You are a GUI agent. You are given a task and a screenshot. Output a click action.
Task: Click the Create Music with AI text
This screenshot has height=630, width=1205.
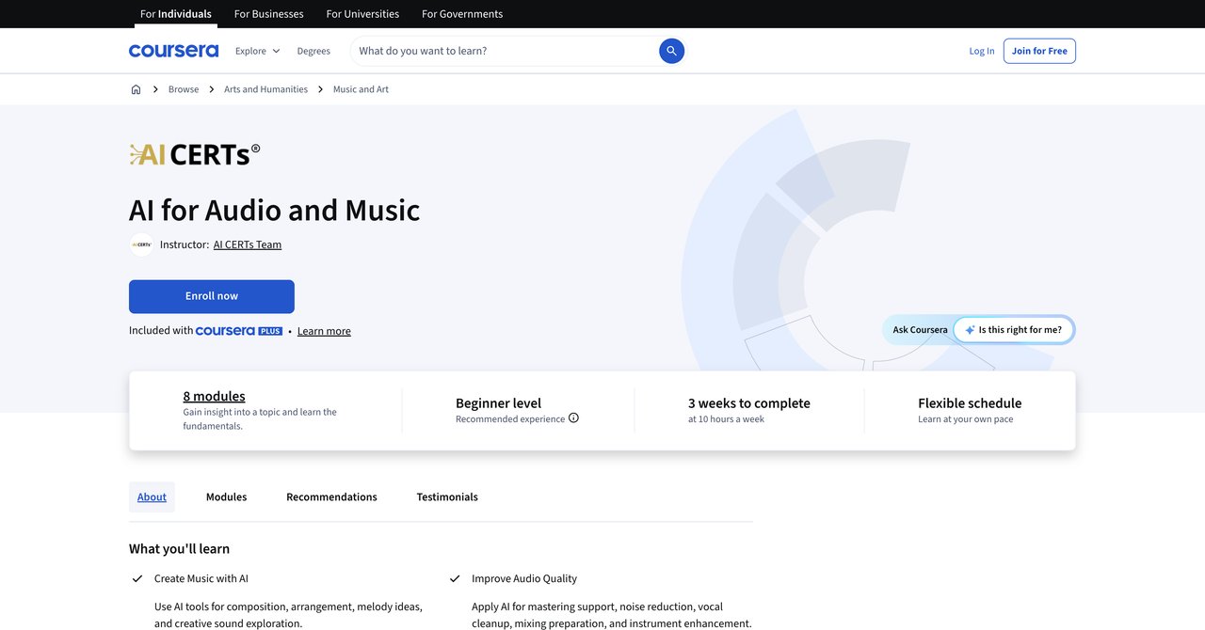click(x=201, y=578)
